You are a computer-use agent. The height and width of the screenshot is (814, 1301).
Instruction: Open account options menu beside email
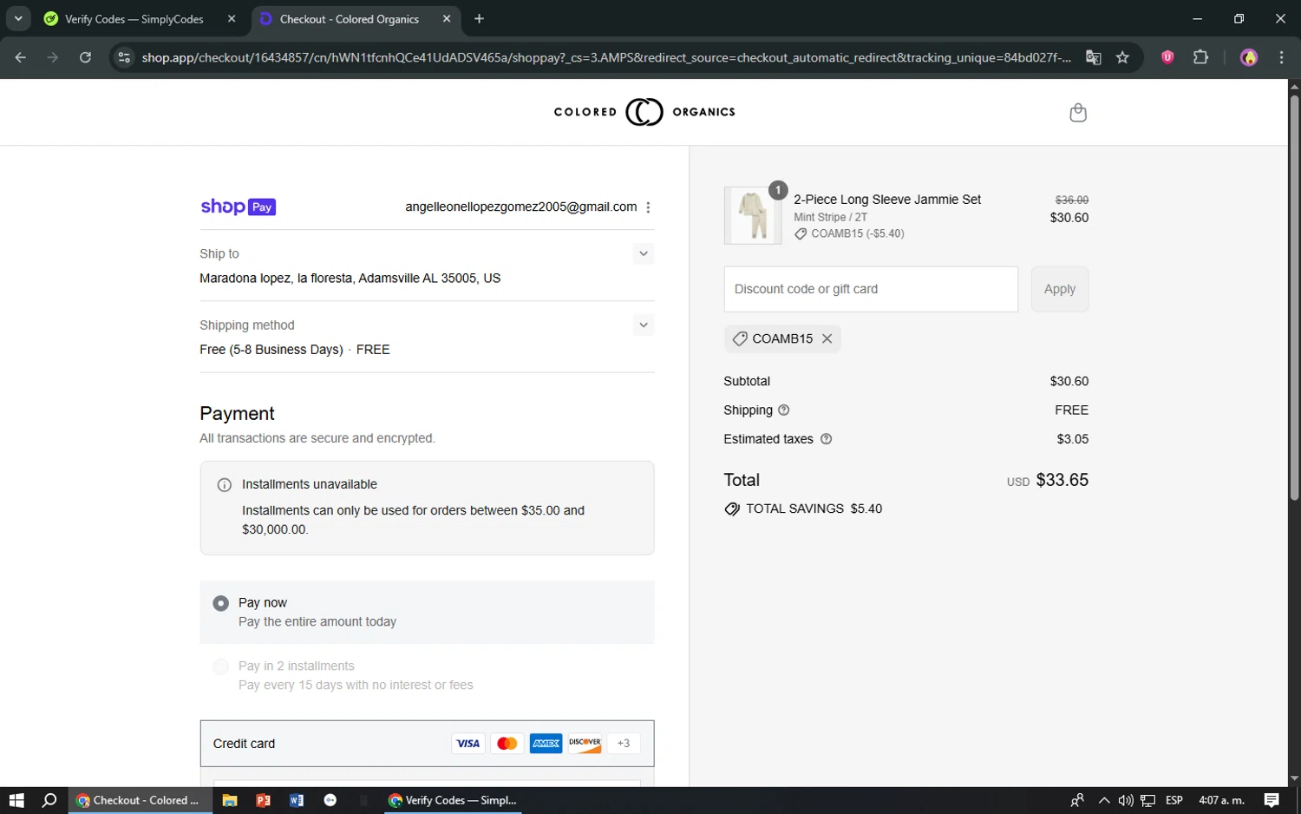(648, 207)
